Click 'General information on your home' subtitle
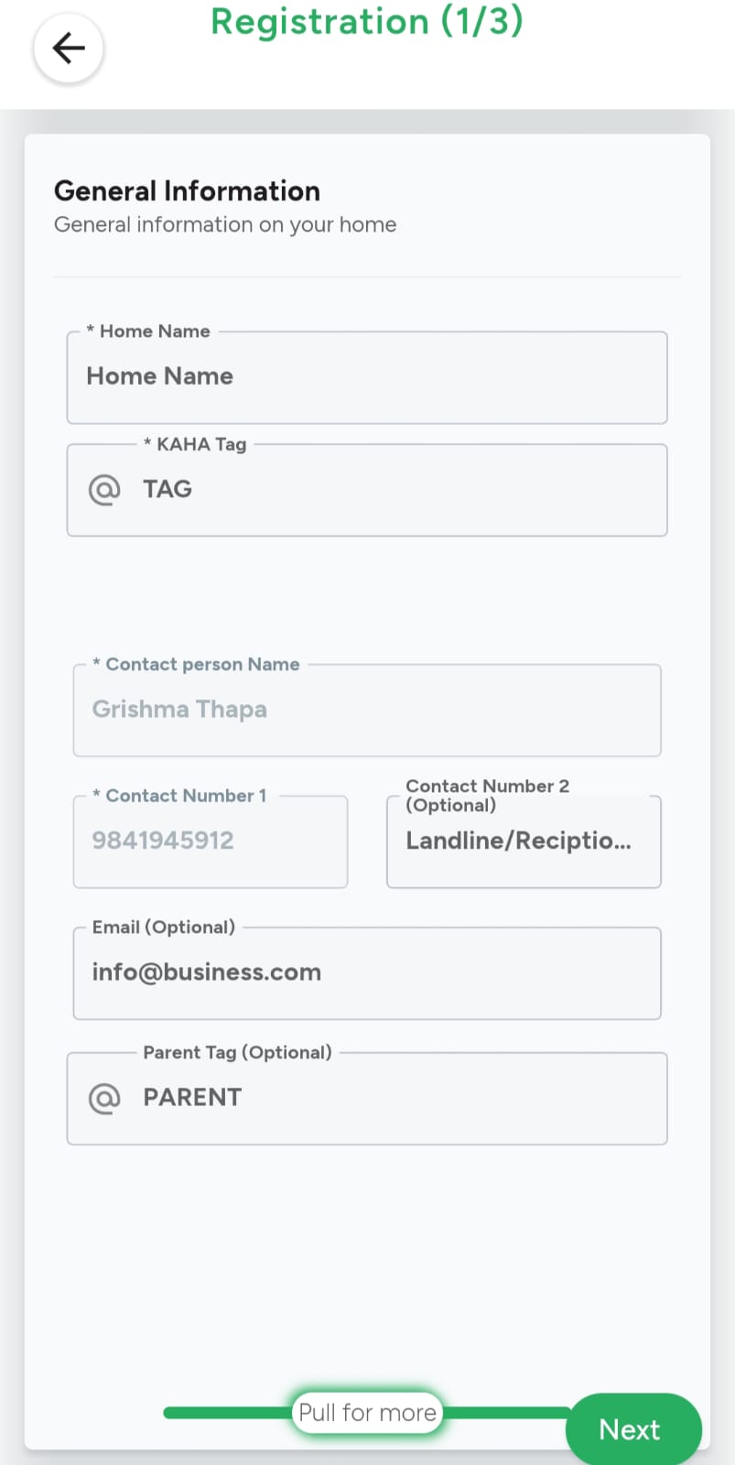Viewport: 735px width, 1465px height. tap(225, 225)
